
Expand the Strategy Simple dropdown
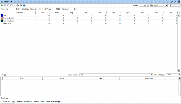point(35,9)
